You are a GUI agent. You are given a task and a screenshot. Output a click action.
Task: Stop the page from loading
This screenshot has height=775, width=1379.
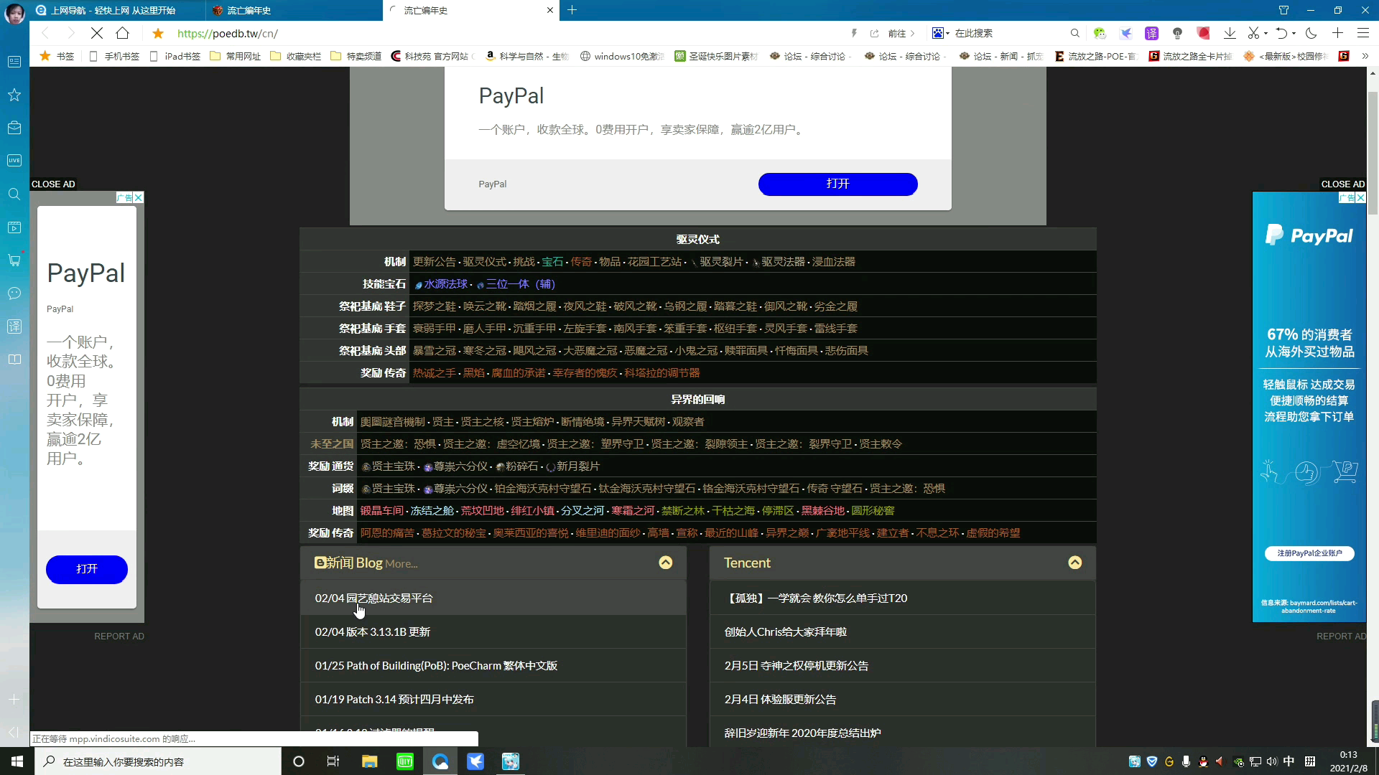(x=97, y=33)
